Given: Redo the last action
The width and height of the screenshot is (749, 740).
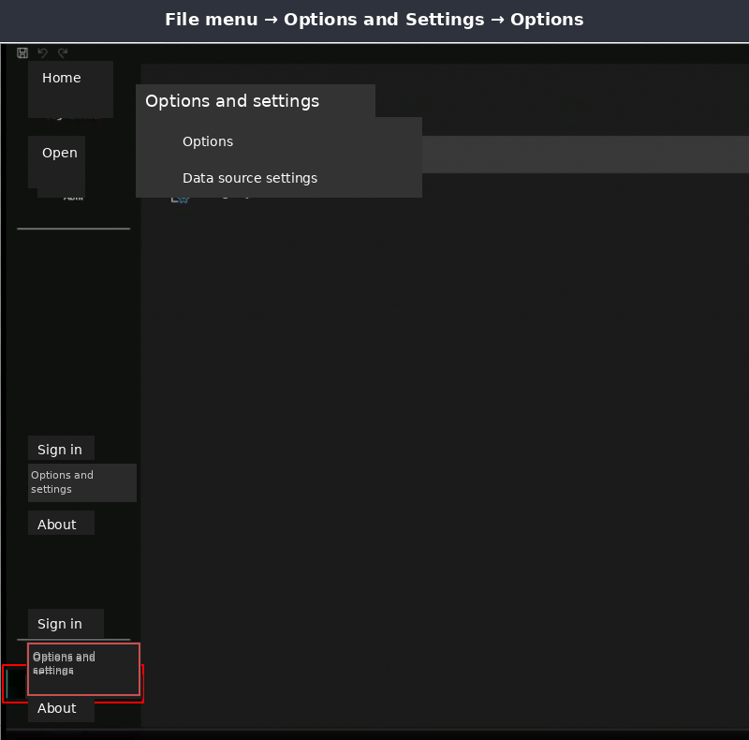Looking at the screenshot, I should (x=62, y=52).
